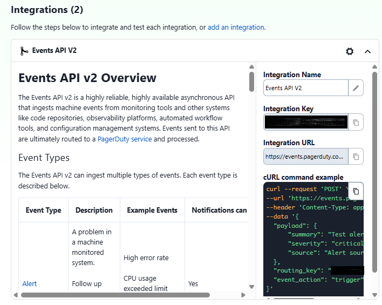Click the 'CPU usage exceeded limit' text
The height and width of the screenshot is (305, 382).
pyautogui.click(x=146, y=283)
